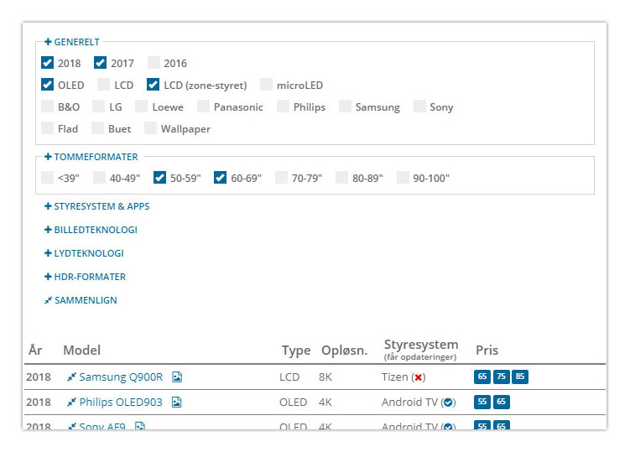The image size is (630, 452).
Task: Expand the HDR-FORMATER section
Action: pos(86,277)
